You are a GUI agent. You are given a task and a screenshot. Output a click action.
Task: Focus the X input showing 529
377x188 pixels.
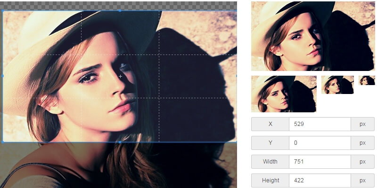(x=320, y=124)
